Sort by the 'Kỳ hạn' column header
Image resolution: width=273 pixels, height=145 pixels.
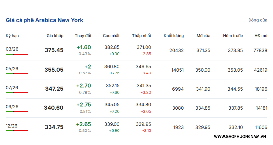[12, 36]
